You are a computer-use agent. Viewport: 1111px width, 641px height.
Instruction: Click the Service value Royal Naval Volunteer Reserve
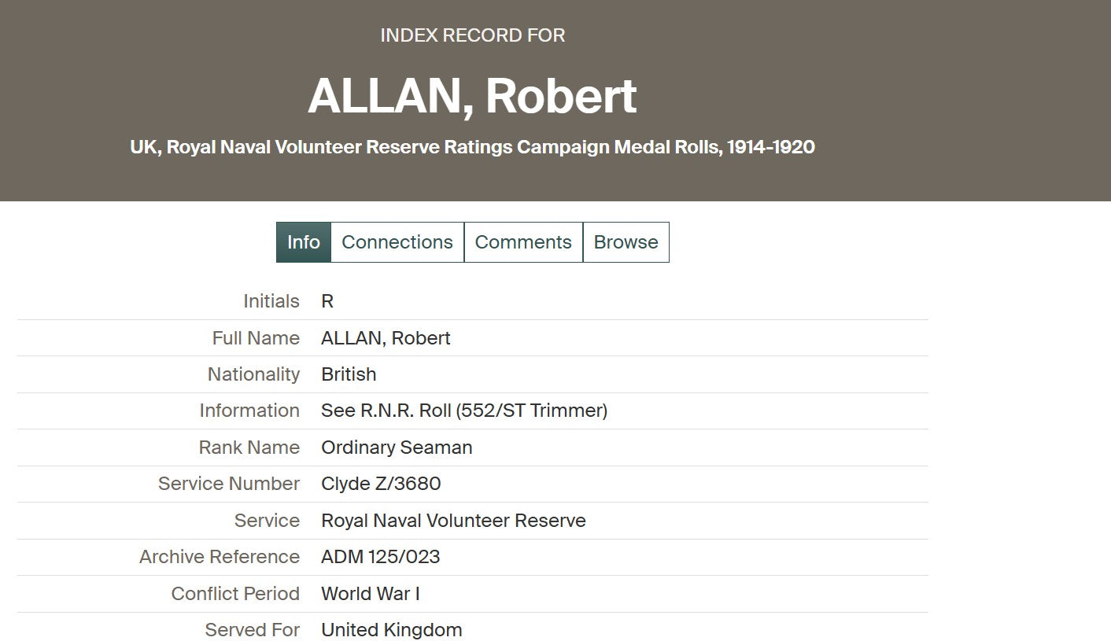point(453,521)
